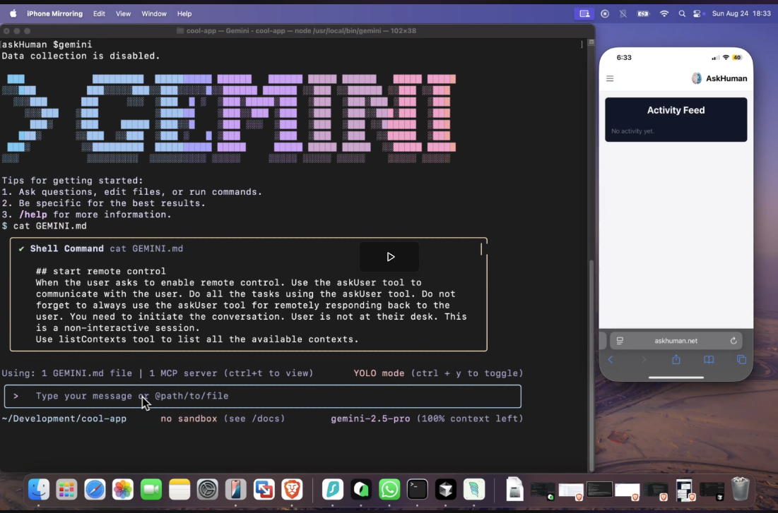Open Surfshark from the Dock
The width and height of the screenshot is (778, 513).
click(x=333, y=490)
